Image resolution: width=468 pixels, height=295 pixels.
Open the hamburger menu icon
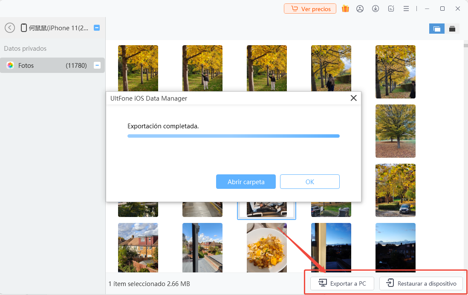click(406, 9)
